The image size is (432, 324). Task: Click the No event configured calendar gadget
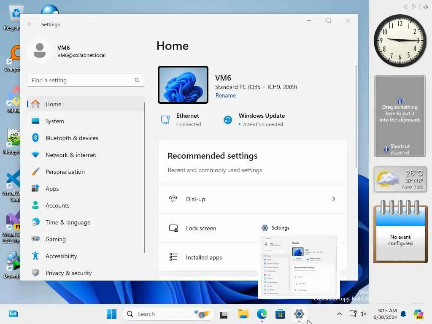[400, 232]
